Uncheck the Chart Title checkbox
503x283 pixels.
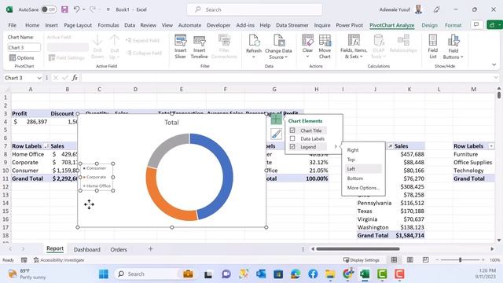(292, 130)
